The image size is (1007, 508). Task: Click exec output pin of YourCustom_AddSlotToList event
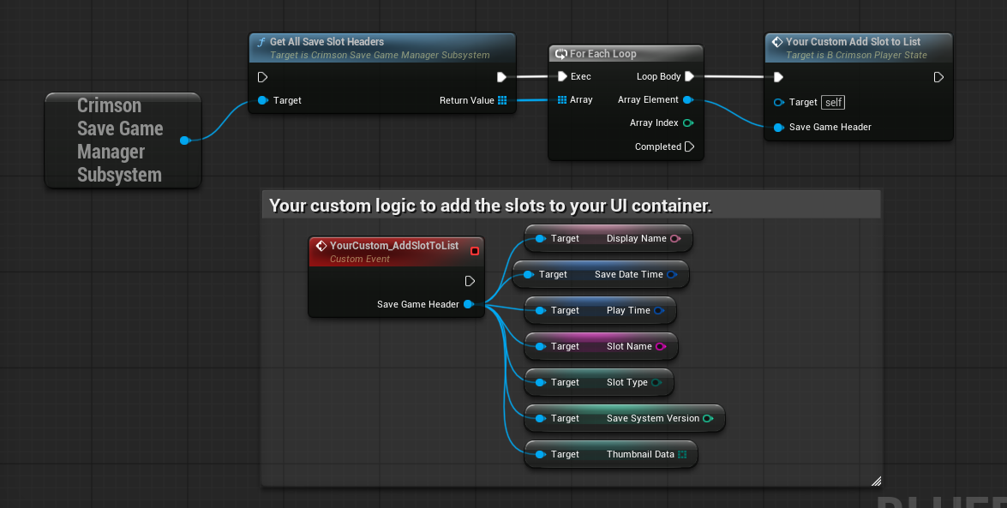pyautogui.click(x=470, y=281)
